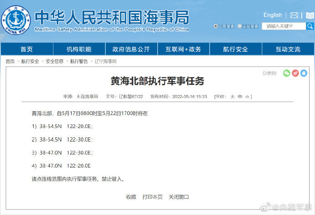The width and height of the screenshot is (315, 215).
Task: Expand the 航行安全 navigation menu
Action: 236,49
